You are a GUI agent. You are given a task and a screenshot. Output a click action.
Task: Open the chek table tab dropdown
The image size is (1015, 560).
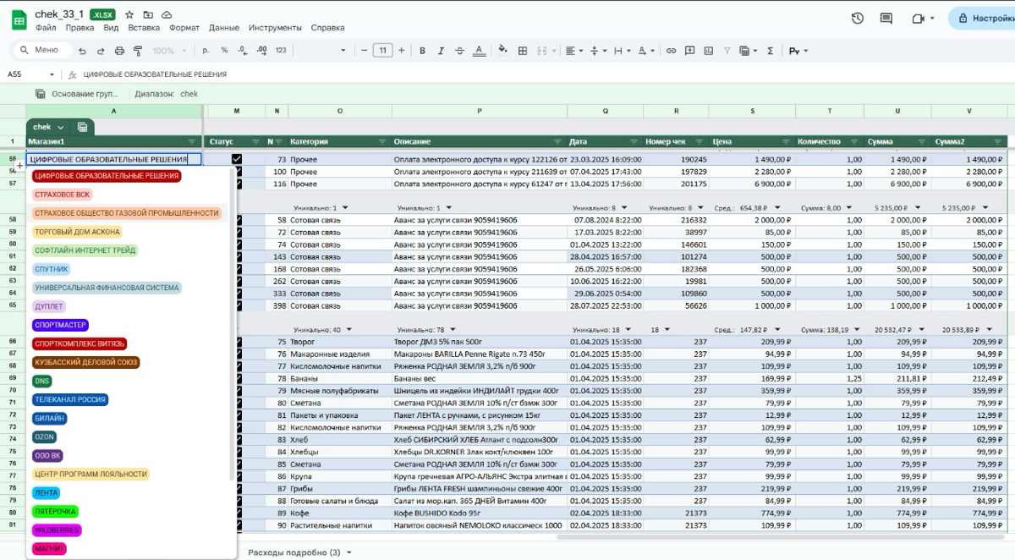click(61, 127)
